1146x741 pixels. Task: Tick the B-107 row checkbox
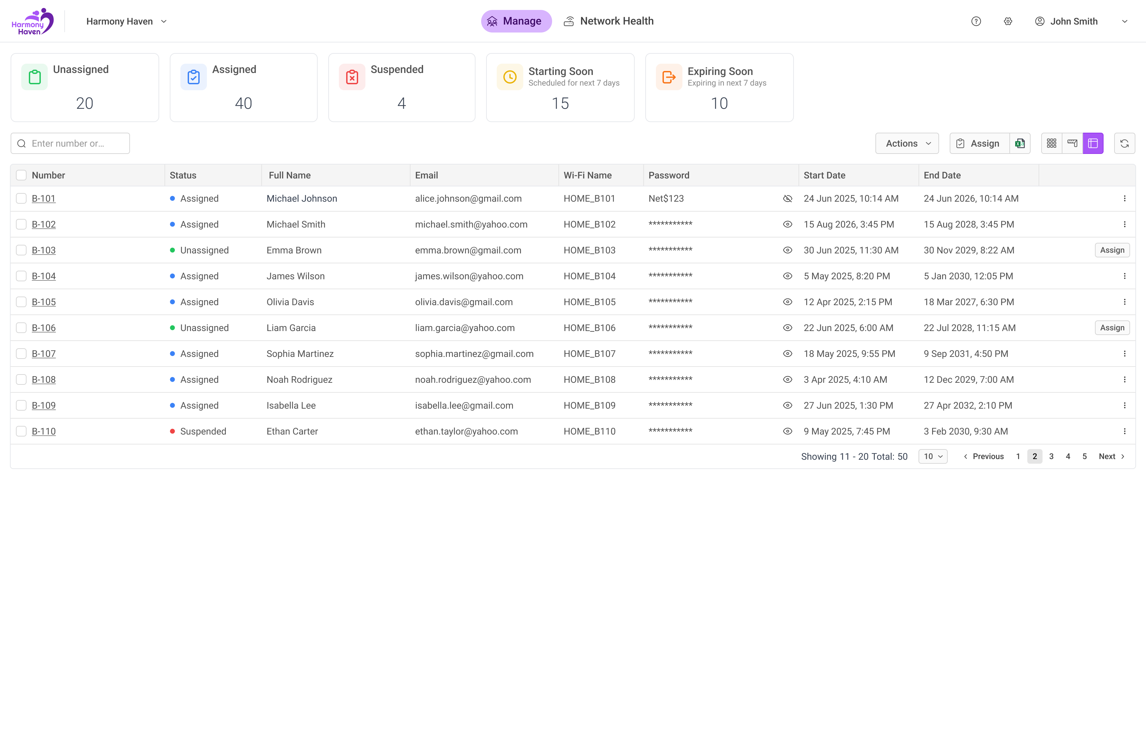point(21,354)
